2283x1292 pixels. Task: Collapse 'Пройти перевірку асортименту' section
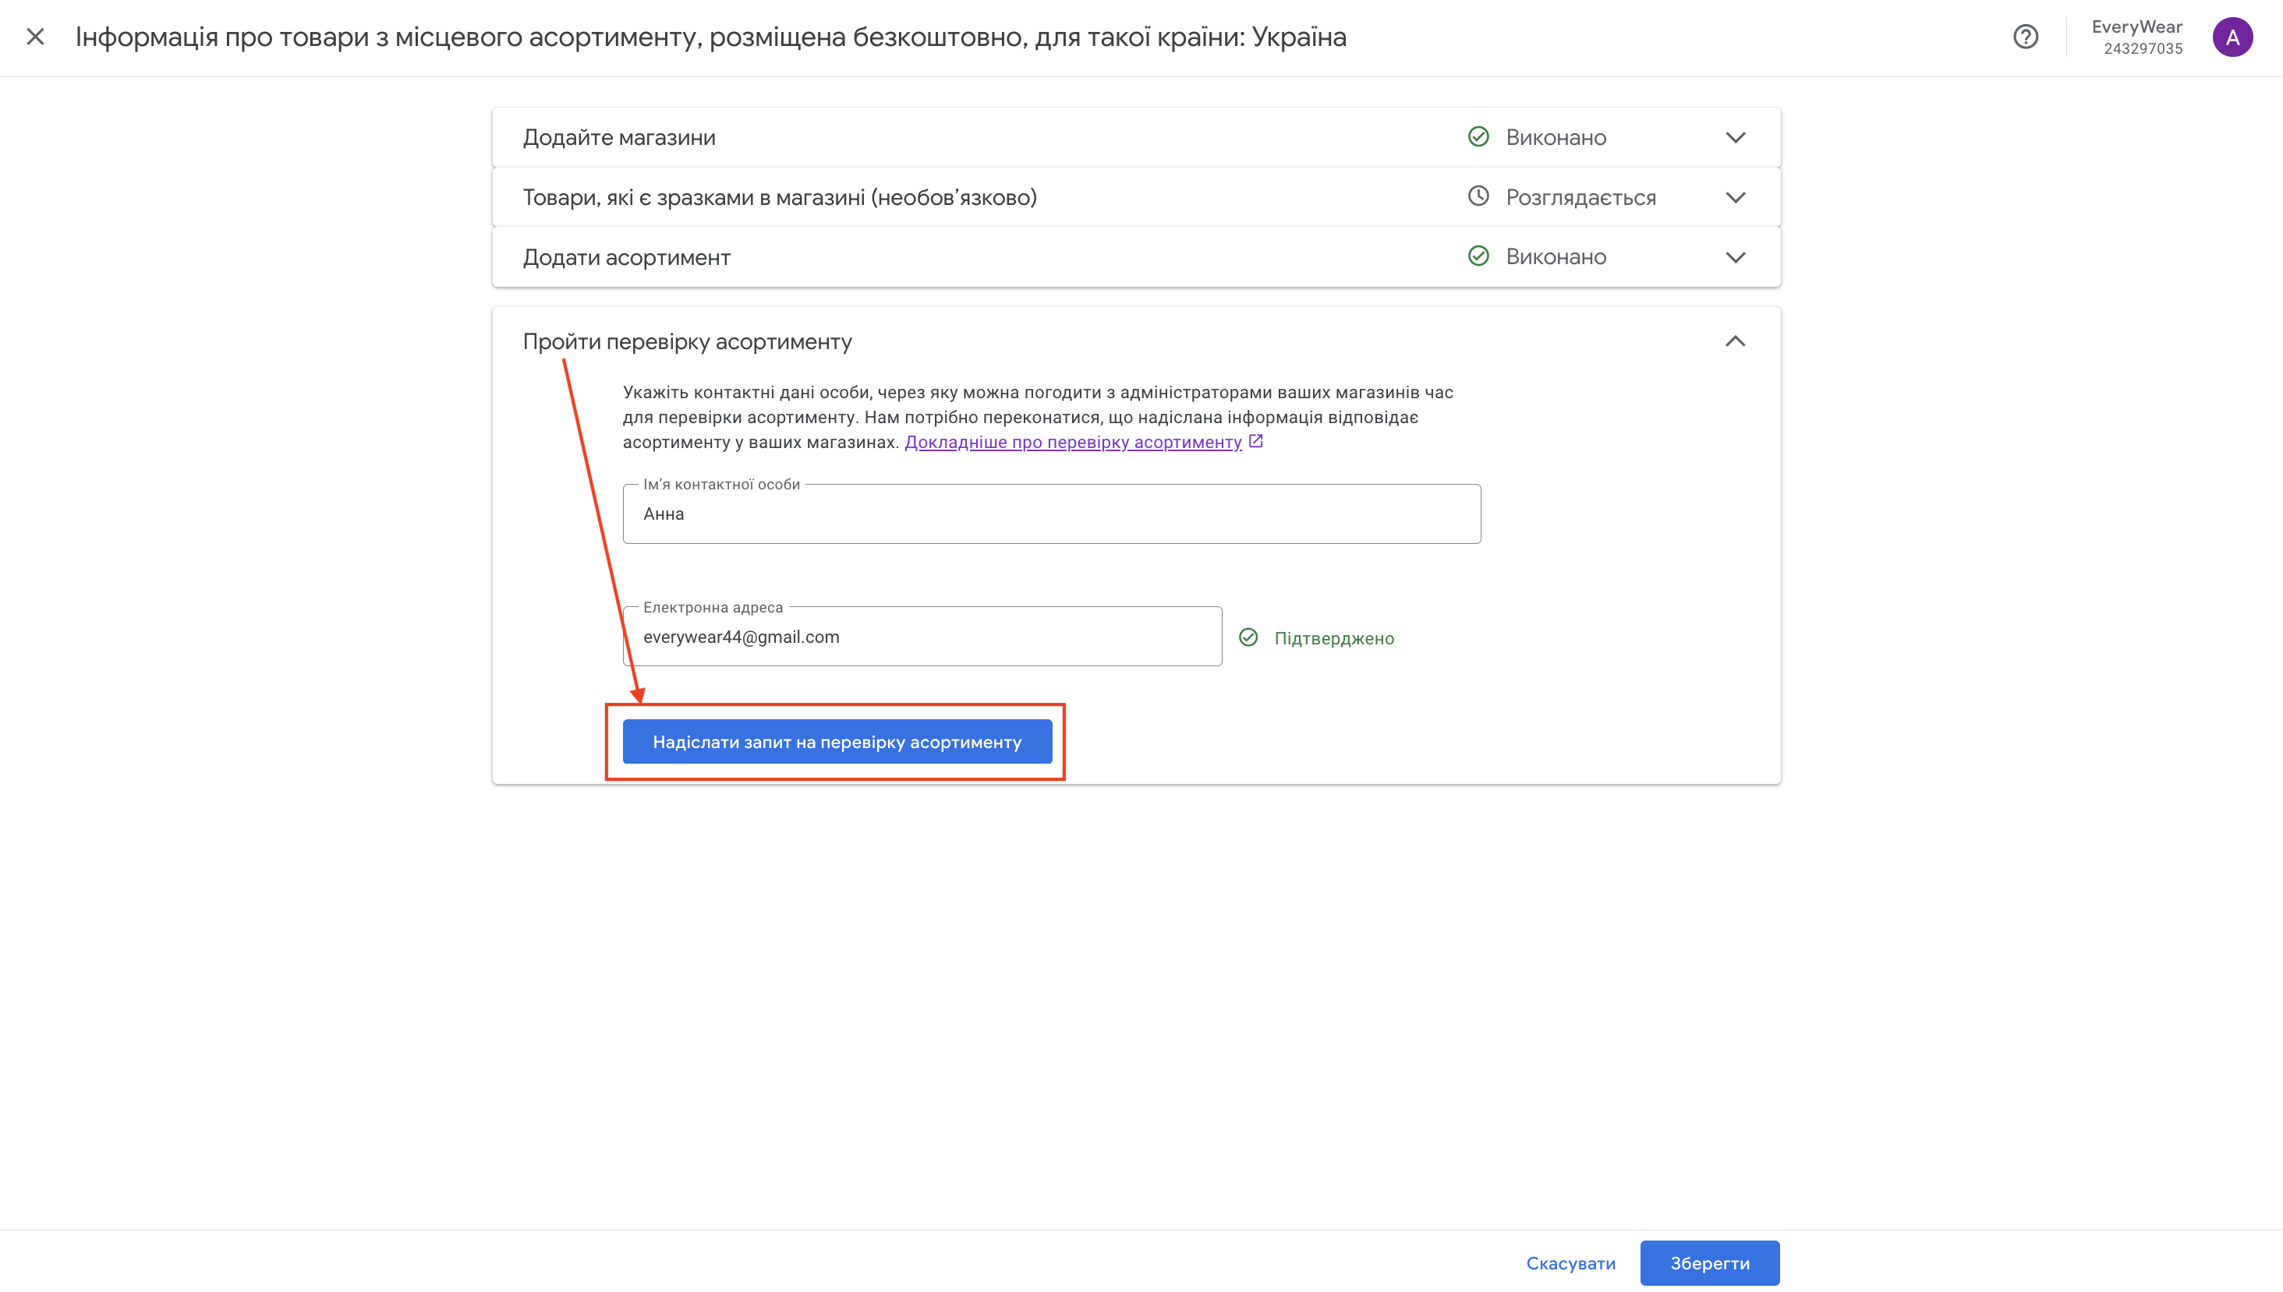(x=1736, y=341)
